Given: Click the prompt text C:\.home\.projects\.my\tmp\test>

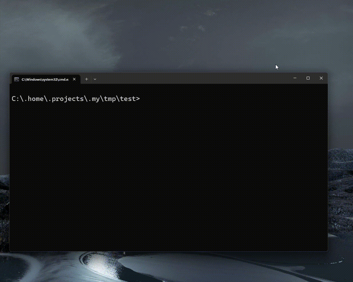Looking at the screenshot, I should tap(76, 99).
